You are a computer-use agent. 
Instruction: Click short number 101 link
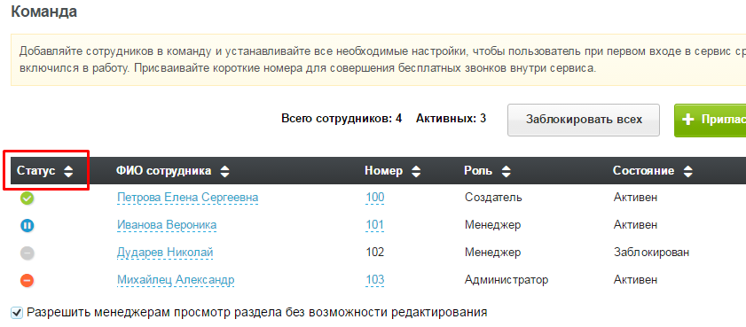coord(375,225)
